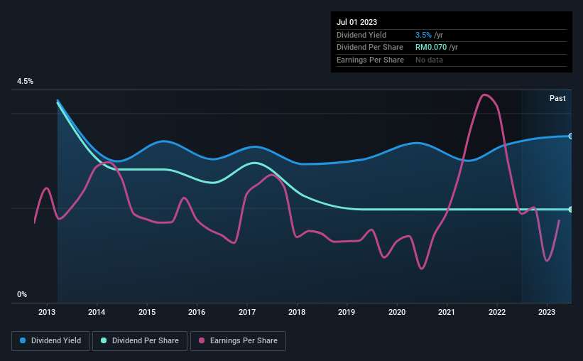Click the 2021 axis year label
Image resolution: width=583 pixels, height=361 pixels.
(447, 312)
